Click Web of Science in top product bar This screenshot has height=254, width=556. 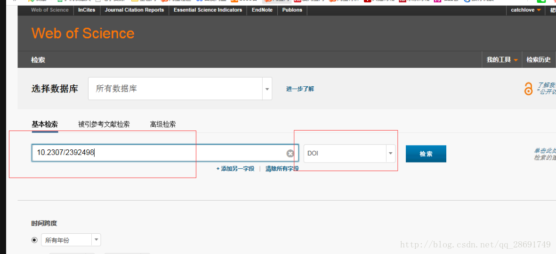[49, 10]
